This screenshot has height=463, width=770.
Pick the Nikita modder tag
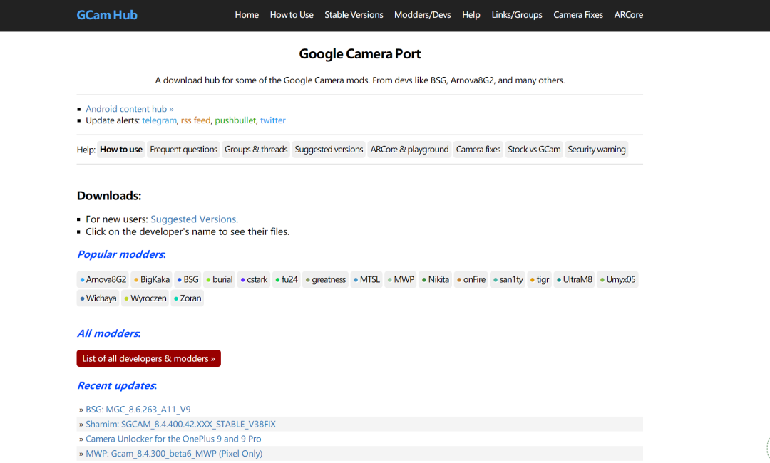pyautogui.click(x=436, y=280)
